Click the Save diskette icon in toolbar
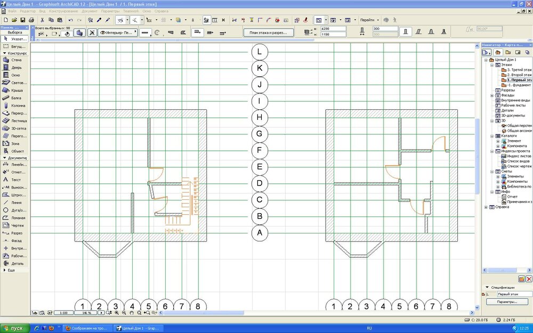The width and height of the screenshot is (533, 333). click(x=22, y=20)
